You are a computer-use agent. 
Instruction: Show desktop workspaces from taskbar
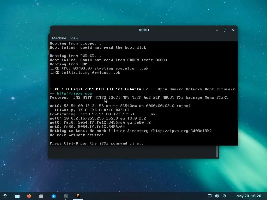pos(17,196)
